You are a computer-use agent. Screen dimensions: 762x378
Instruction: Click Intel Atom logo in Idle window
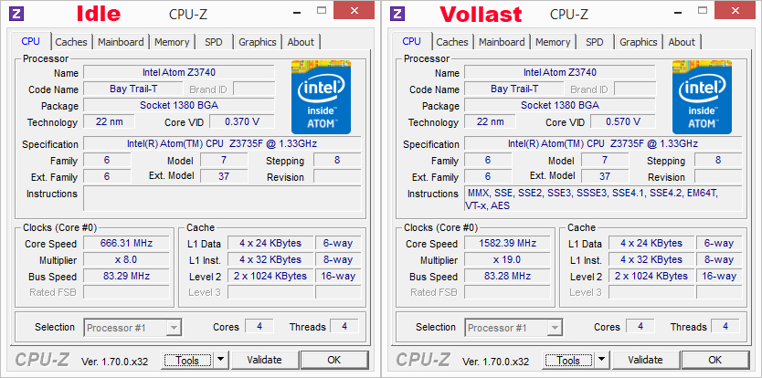[321, 97]
